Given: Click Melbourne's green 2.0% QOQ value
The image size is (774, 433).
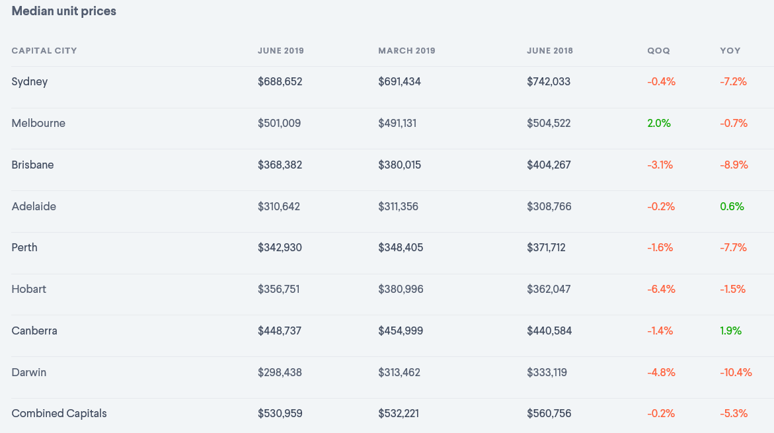Looking at the screenshot, I should (x=659, y=124).
